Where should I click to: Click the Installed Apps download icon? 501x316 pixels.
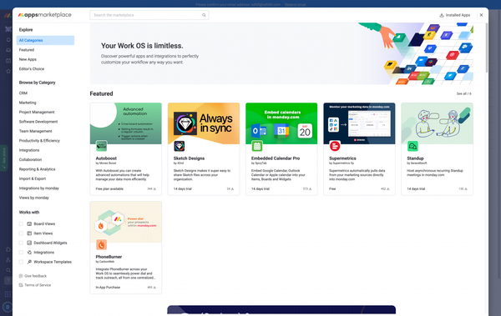[442, 15]
